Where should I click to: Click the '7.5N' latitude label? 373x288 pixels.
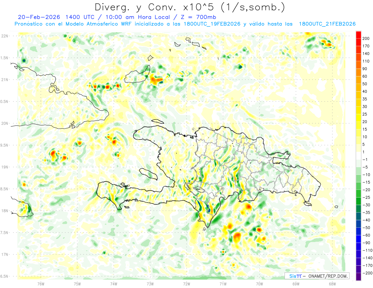4,233
